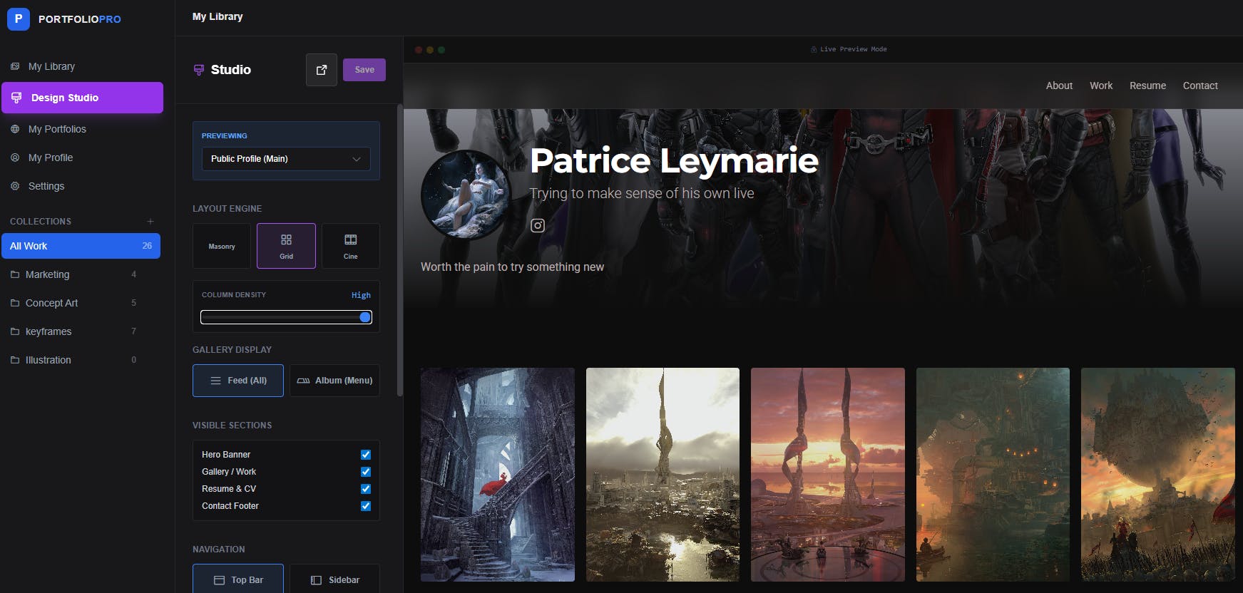Disable the Contact Footer checkbox
The height and width of the screenshot is (593, 1243).
point(366,506)
